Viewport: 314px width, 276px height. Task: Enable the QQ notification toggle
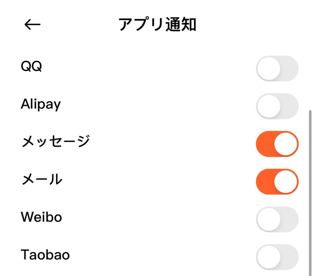point(277,69)
